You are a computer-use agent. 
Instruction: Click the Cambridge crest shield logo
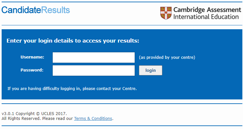[166, 13]
